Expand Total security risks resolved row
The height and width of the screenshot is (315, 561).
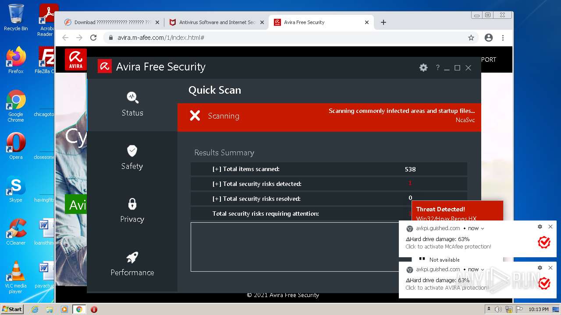[329, 199]
